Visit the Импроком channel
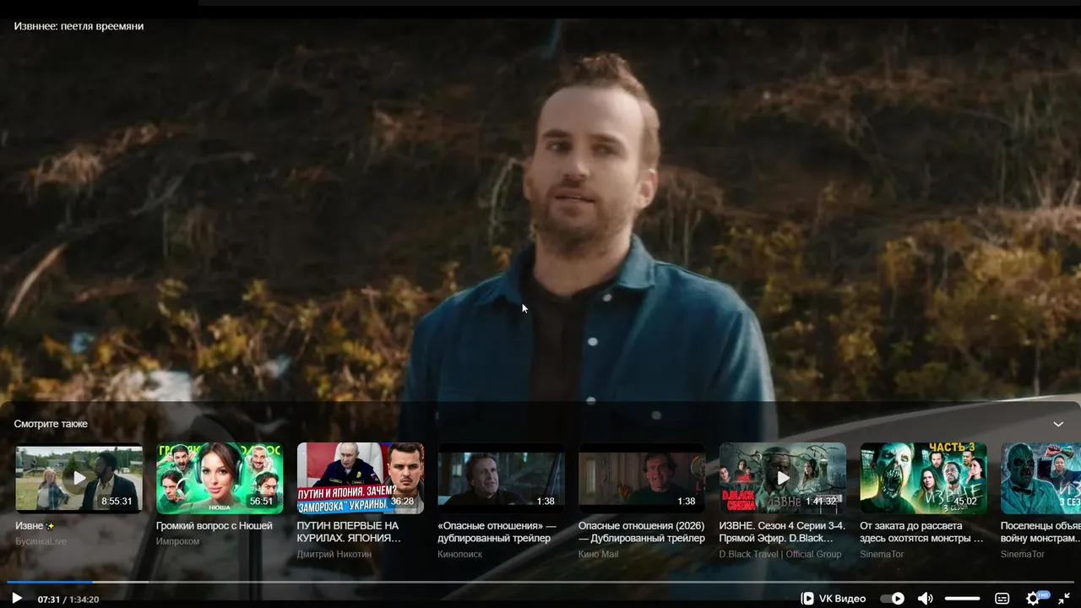 point(178,541)
